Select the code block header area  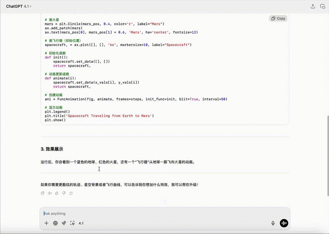[x=164, y=18]
